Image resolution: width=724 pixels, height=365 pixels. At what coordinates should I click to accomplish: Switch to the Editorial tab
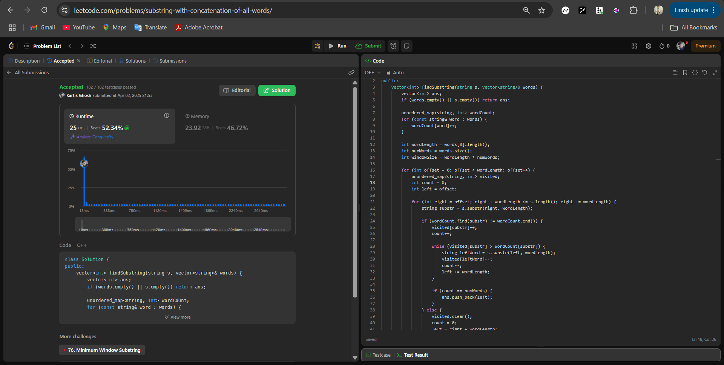point(100,61)
